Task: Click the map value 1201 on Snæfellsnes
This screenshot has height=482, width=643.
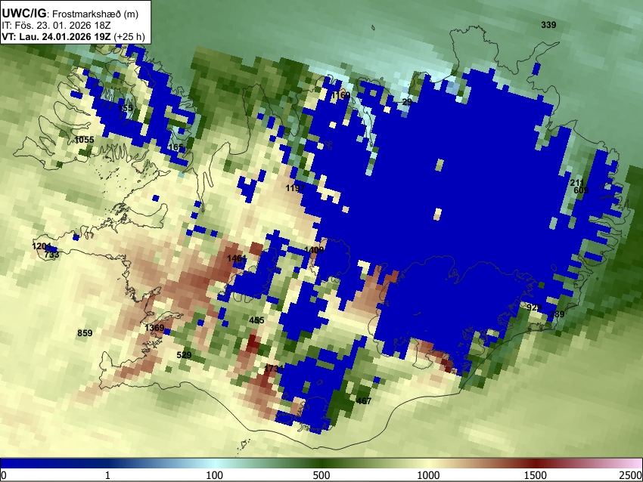Action: pos(42,246)
